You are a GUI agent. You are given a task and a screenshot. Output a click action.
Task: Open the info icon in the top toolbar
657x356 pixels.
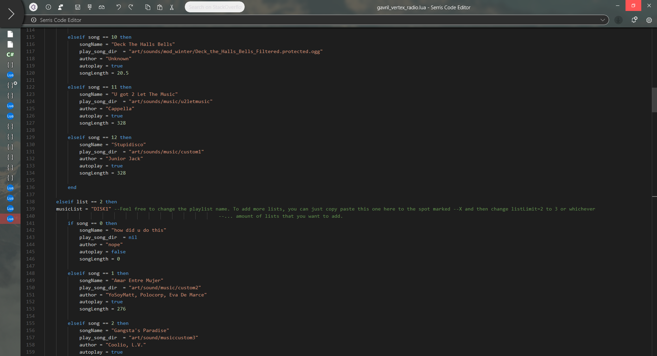[48, 7]
